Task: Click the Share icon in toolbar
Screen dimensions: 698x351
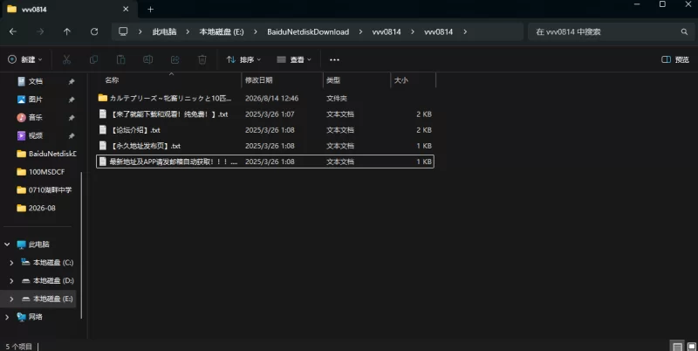Action: tap(175, 59)
